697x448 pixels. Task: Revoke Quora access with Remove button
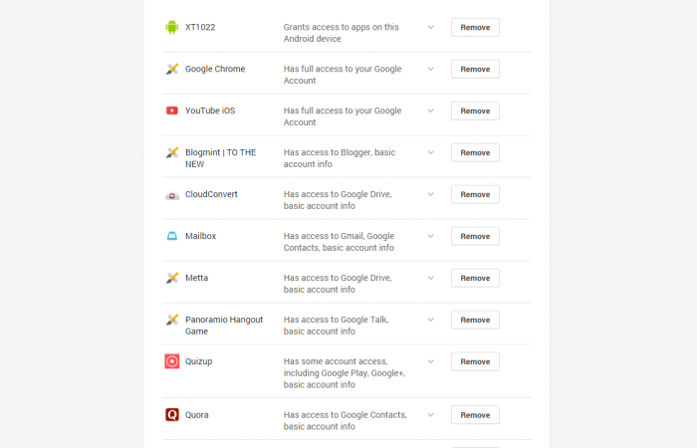[475, 415]
